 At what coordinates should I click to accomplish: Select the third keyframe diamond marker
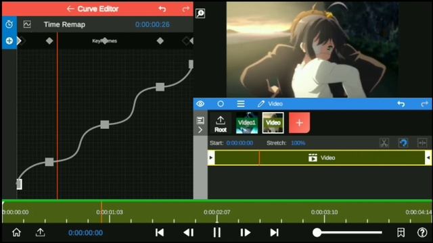[x=160, y=40]
